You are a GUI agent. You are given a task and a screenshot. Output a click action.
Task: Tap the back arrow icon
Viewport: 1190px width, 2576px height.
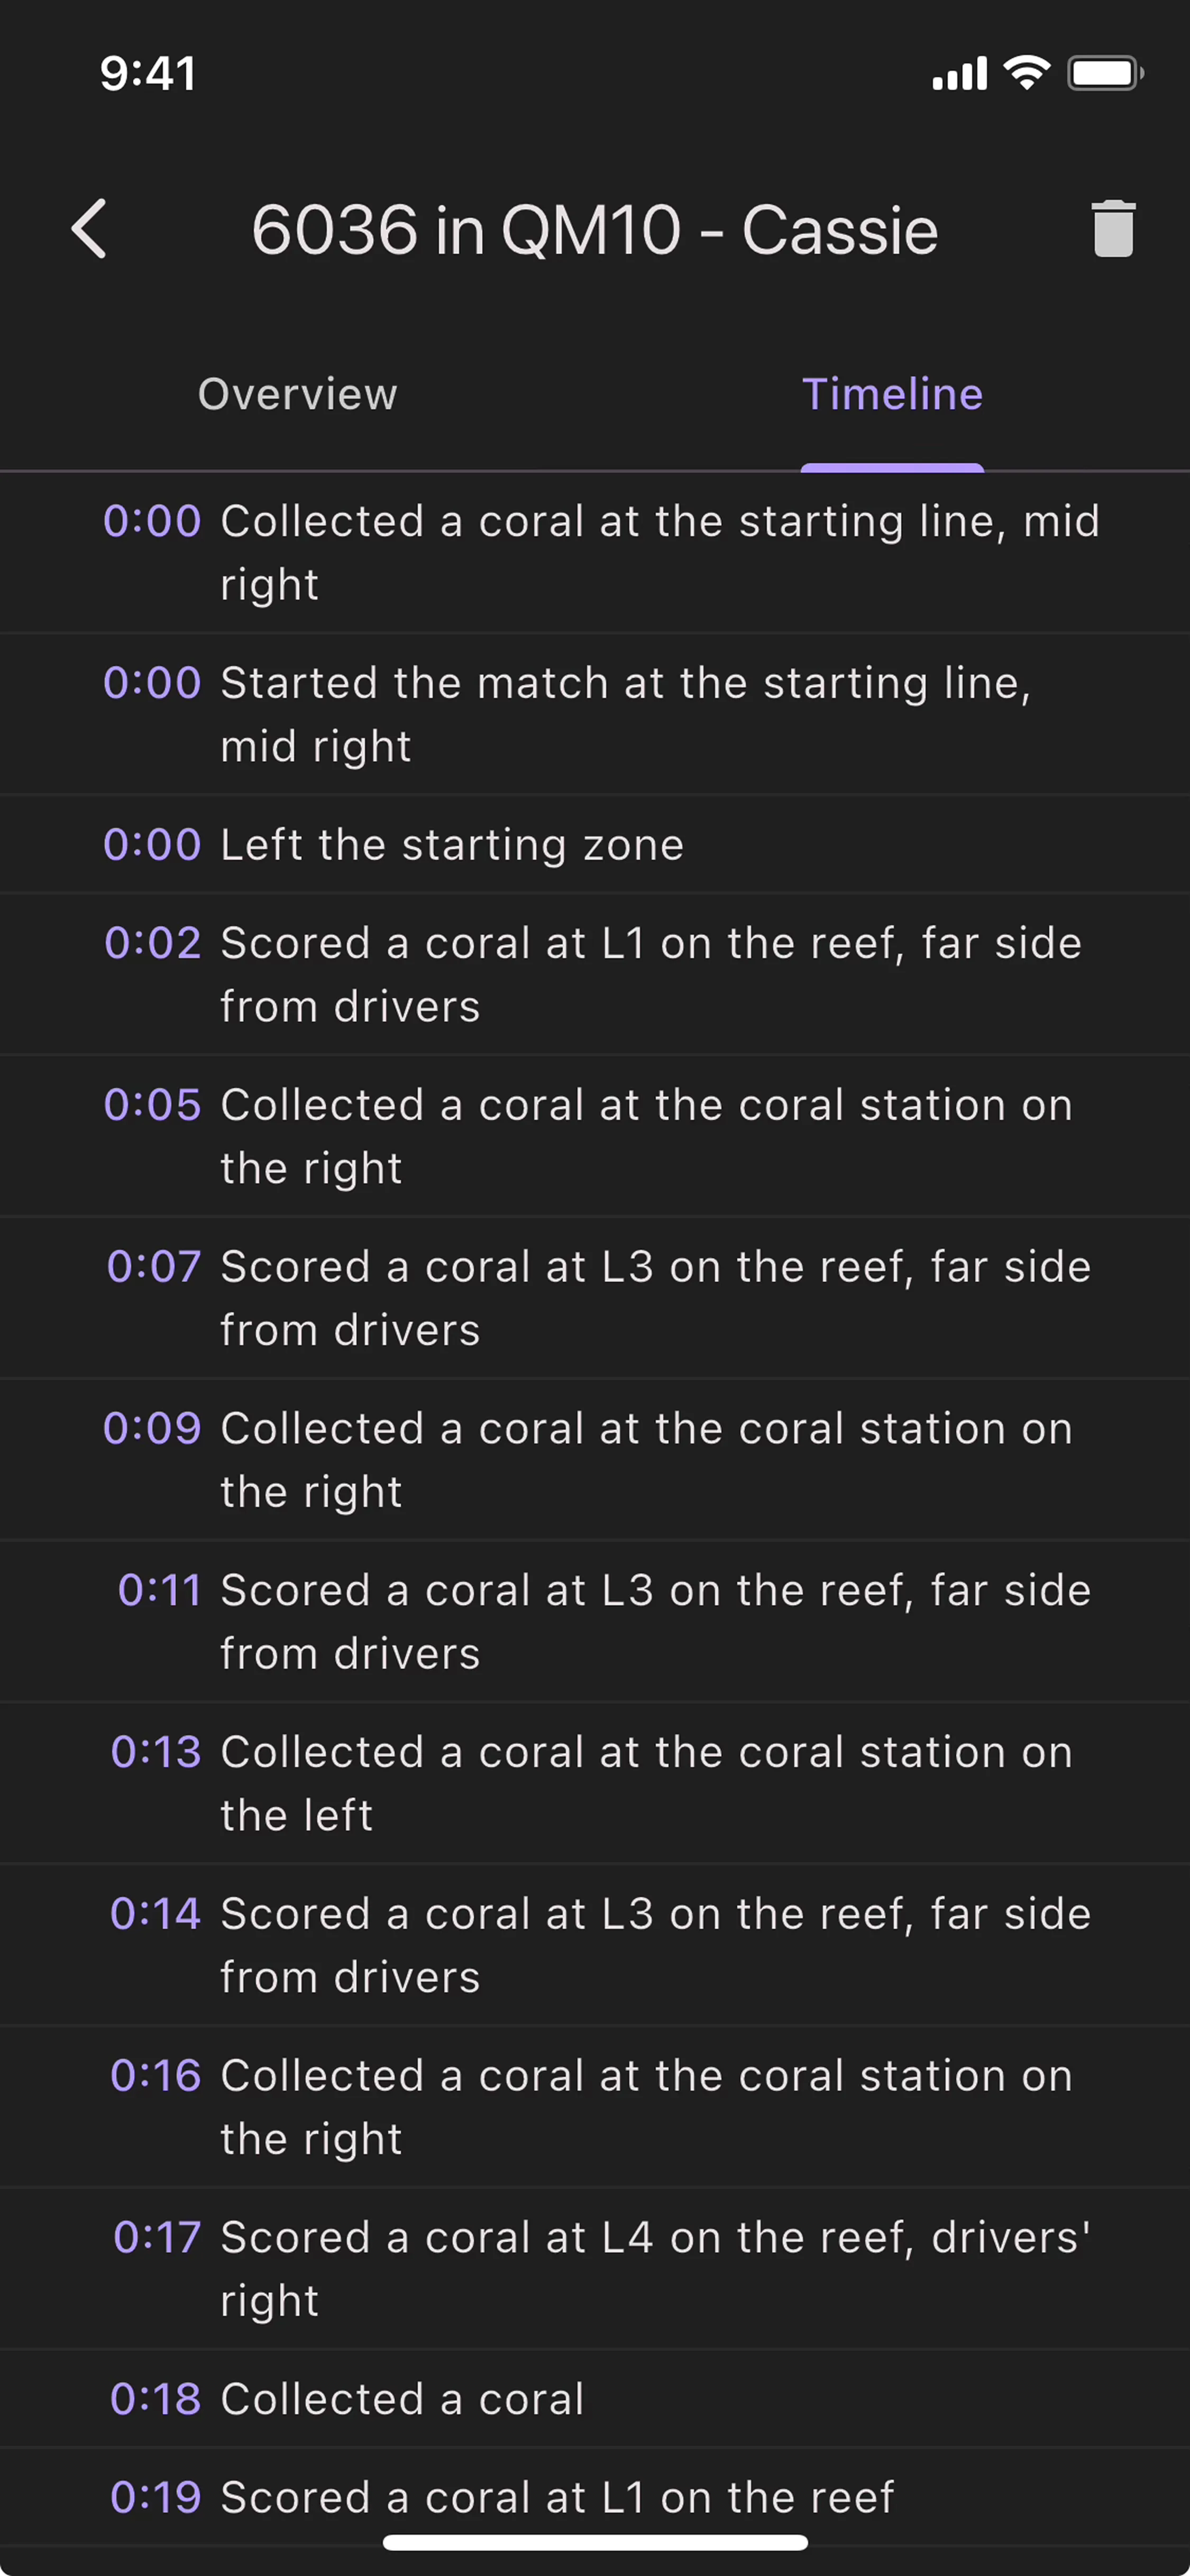(89, 229)
